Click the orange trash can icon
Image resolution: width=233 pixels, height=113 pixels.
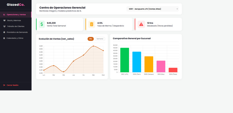[x=92, y=24]
